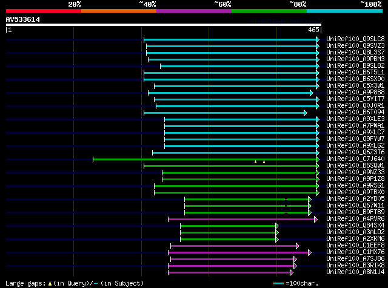
Task: Open hit UniRef100_Q9SLC8 label
Action: 355,39
